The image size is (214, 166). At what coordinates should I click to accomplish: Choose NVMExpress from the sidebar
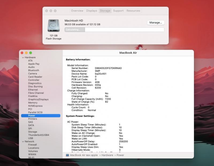point(35,106)
